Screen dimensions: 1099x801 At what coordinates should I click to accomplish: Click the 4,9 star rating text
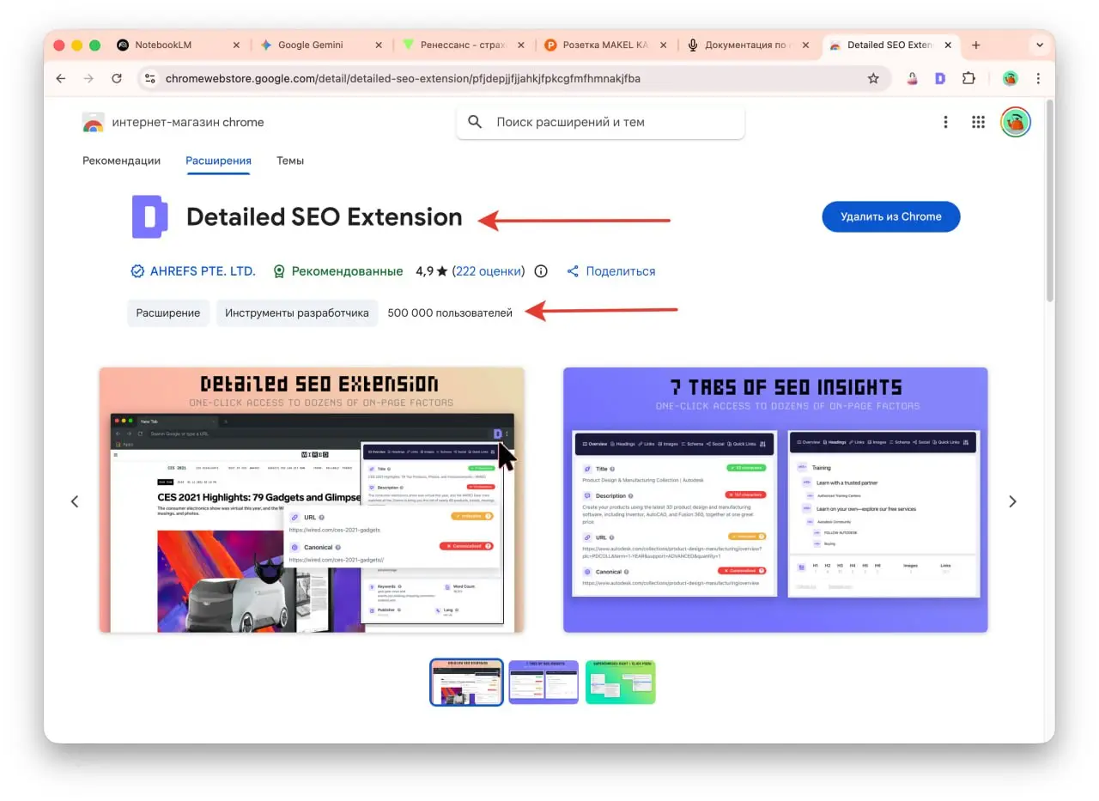[432, 271]
